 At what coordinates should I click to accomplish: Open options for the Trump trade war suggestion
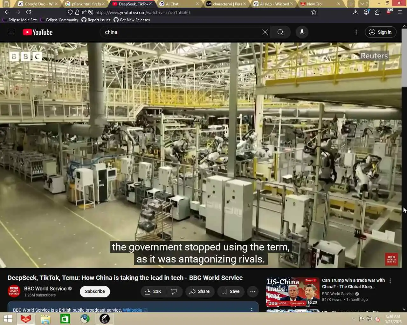(390, 281)
